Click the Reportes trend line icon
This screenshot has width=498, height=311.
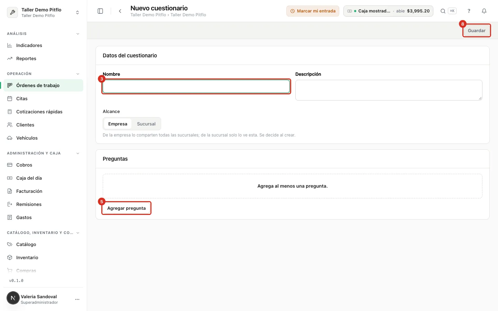click(10, 58)
